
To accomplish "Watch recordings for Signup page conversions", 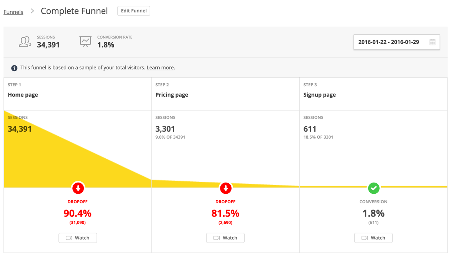I will tap(373, 238).
